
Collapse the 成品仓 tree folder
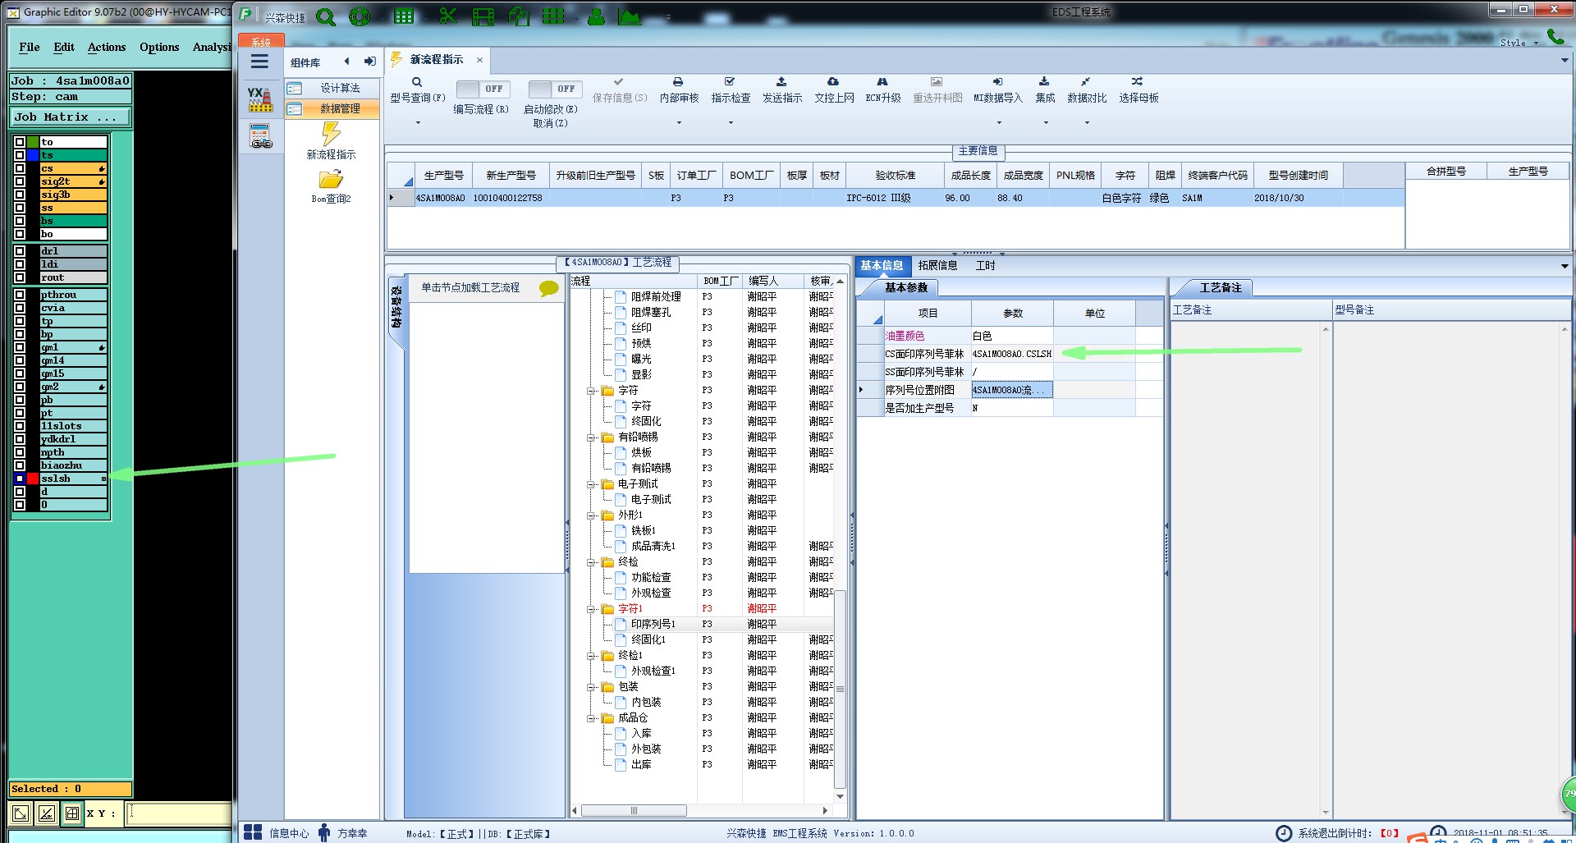[591, 718]
